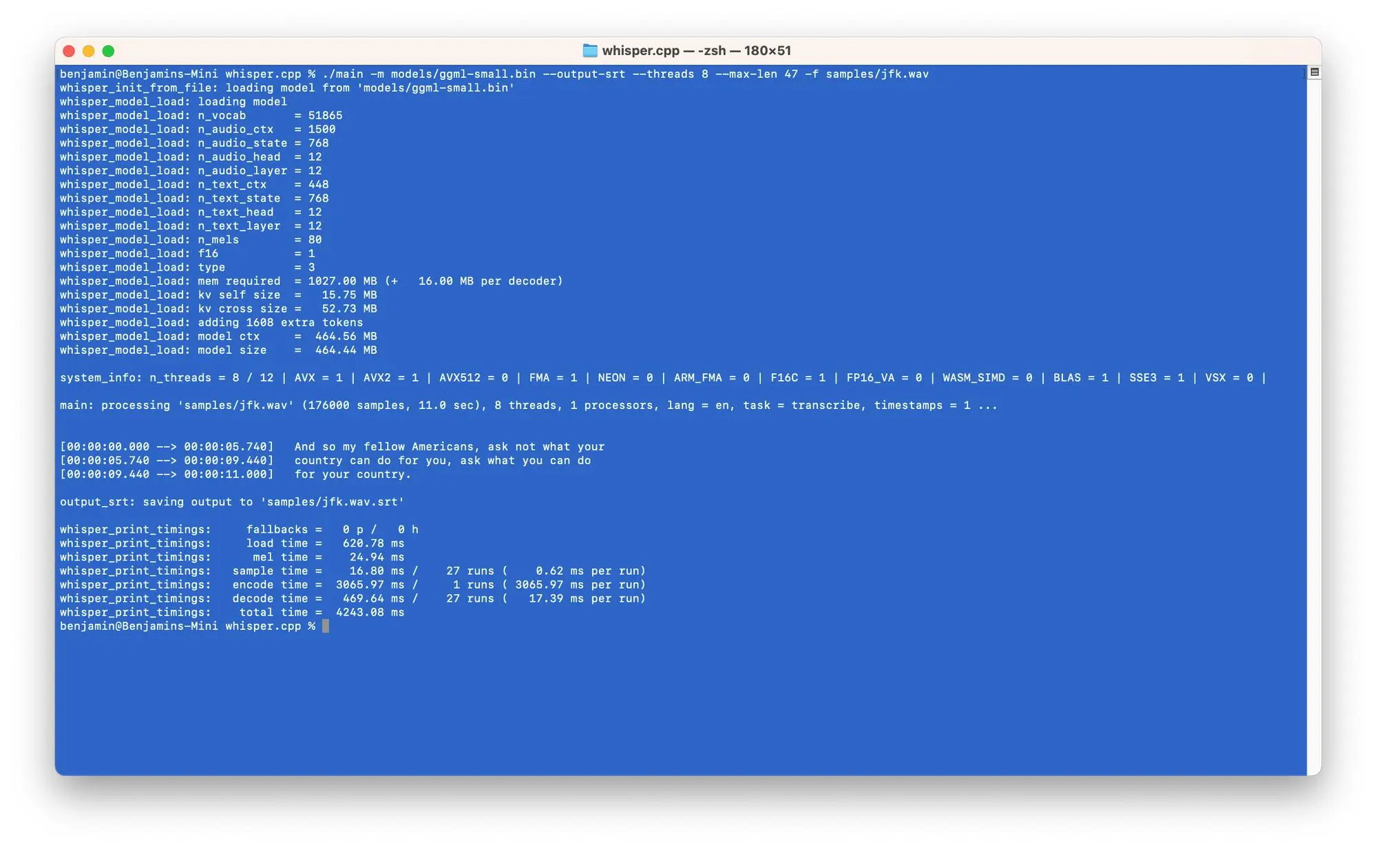The height and width of the screenshot is (849, 1377).
Task: Click the n_vocab value 51865
Action: (325, 115)
